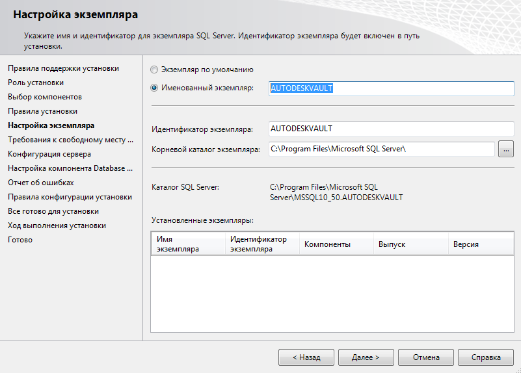This screenshot has width=521, height=373.
Task: Select the Настройка компонента Database step
Action: tap(70, 168)
